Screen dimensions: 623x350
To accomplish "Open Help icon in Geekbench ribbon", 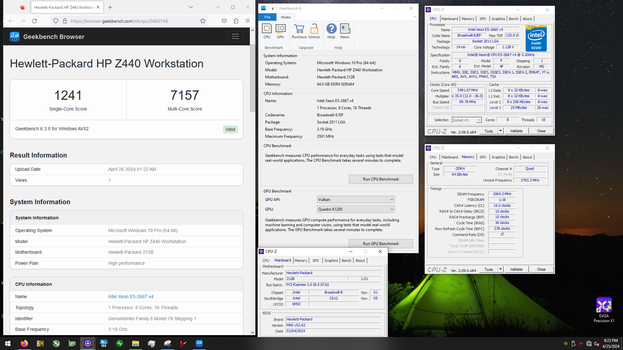I will (x=331, y=31).
